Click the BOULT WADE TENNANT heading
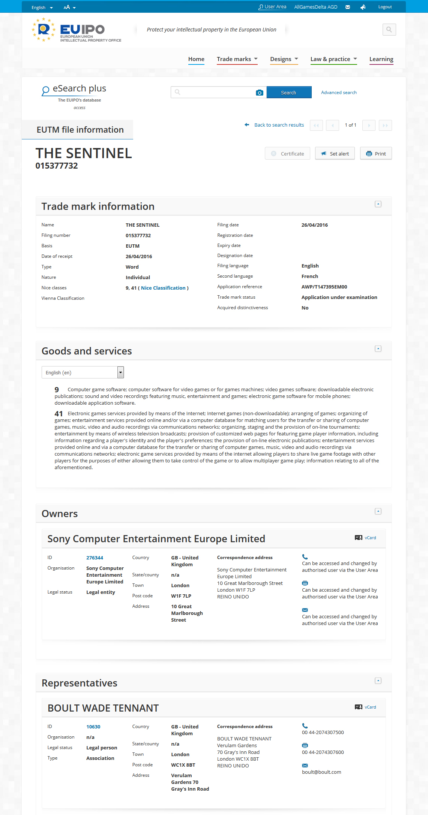Viewport: 428px width, 815px height. click(x=103, y=708)
